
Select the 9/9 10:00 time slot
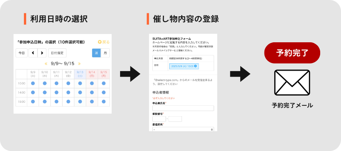pos(33,83)
